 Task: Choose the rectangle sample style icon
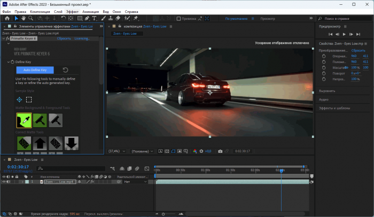tap(29, 99)
